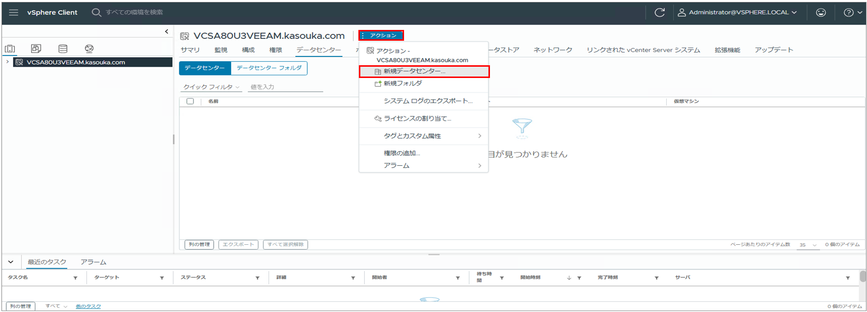This screenshot has width=867, height=312.
Task: Open the hamburger navigation menu
Action: (13, 12)
